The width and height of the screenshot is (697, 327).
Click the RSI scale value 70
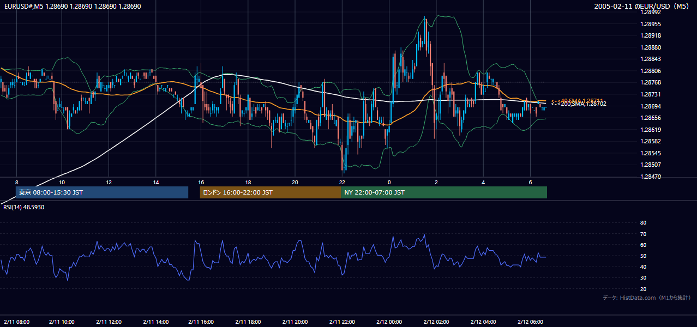[x=643, y=234]
